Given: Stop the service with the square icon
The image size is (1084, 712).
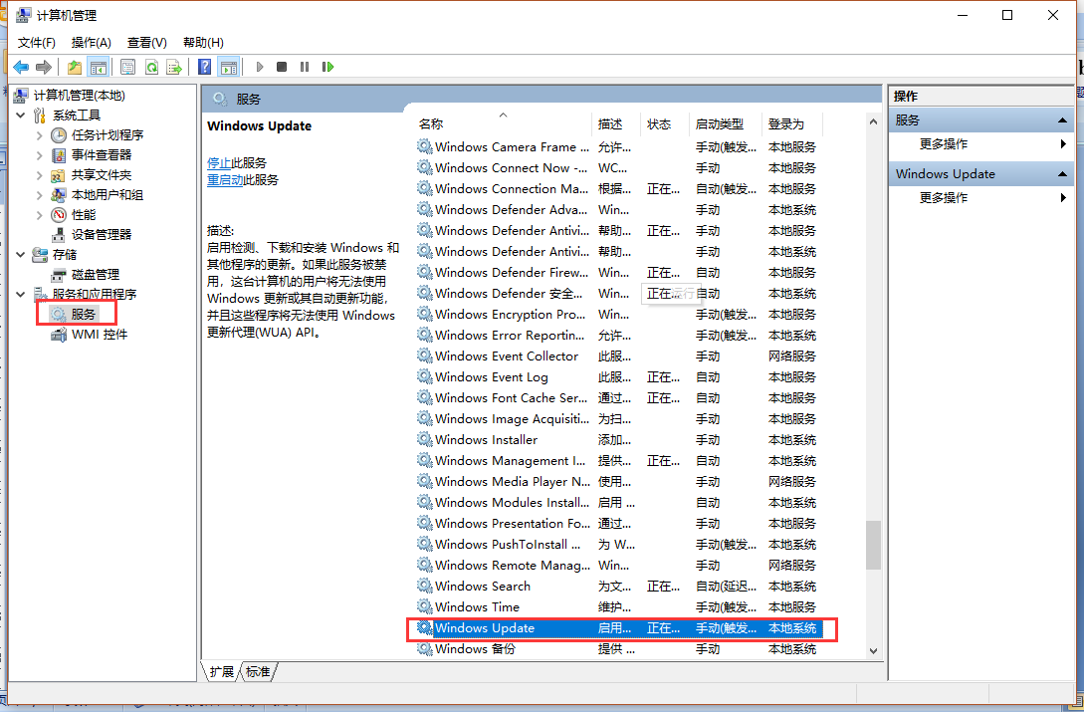Looking at the screenshot, I should [x=282, y=67].
